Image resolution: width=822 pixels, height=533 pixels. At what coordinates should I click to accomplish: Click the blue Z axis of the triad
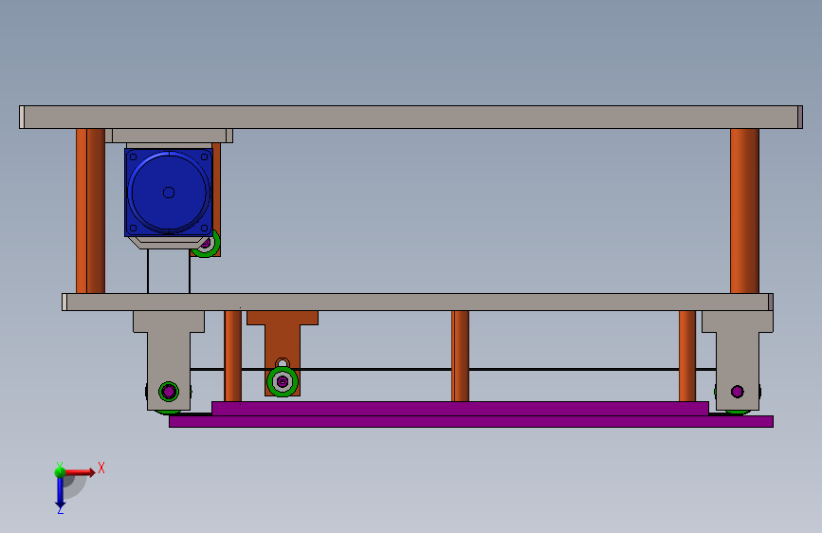pos(60,493)
